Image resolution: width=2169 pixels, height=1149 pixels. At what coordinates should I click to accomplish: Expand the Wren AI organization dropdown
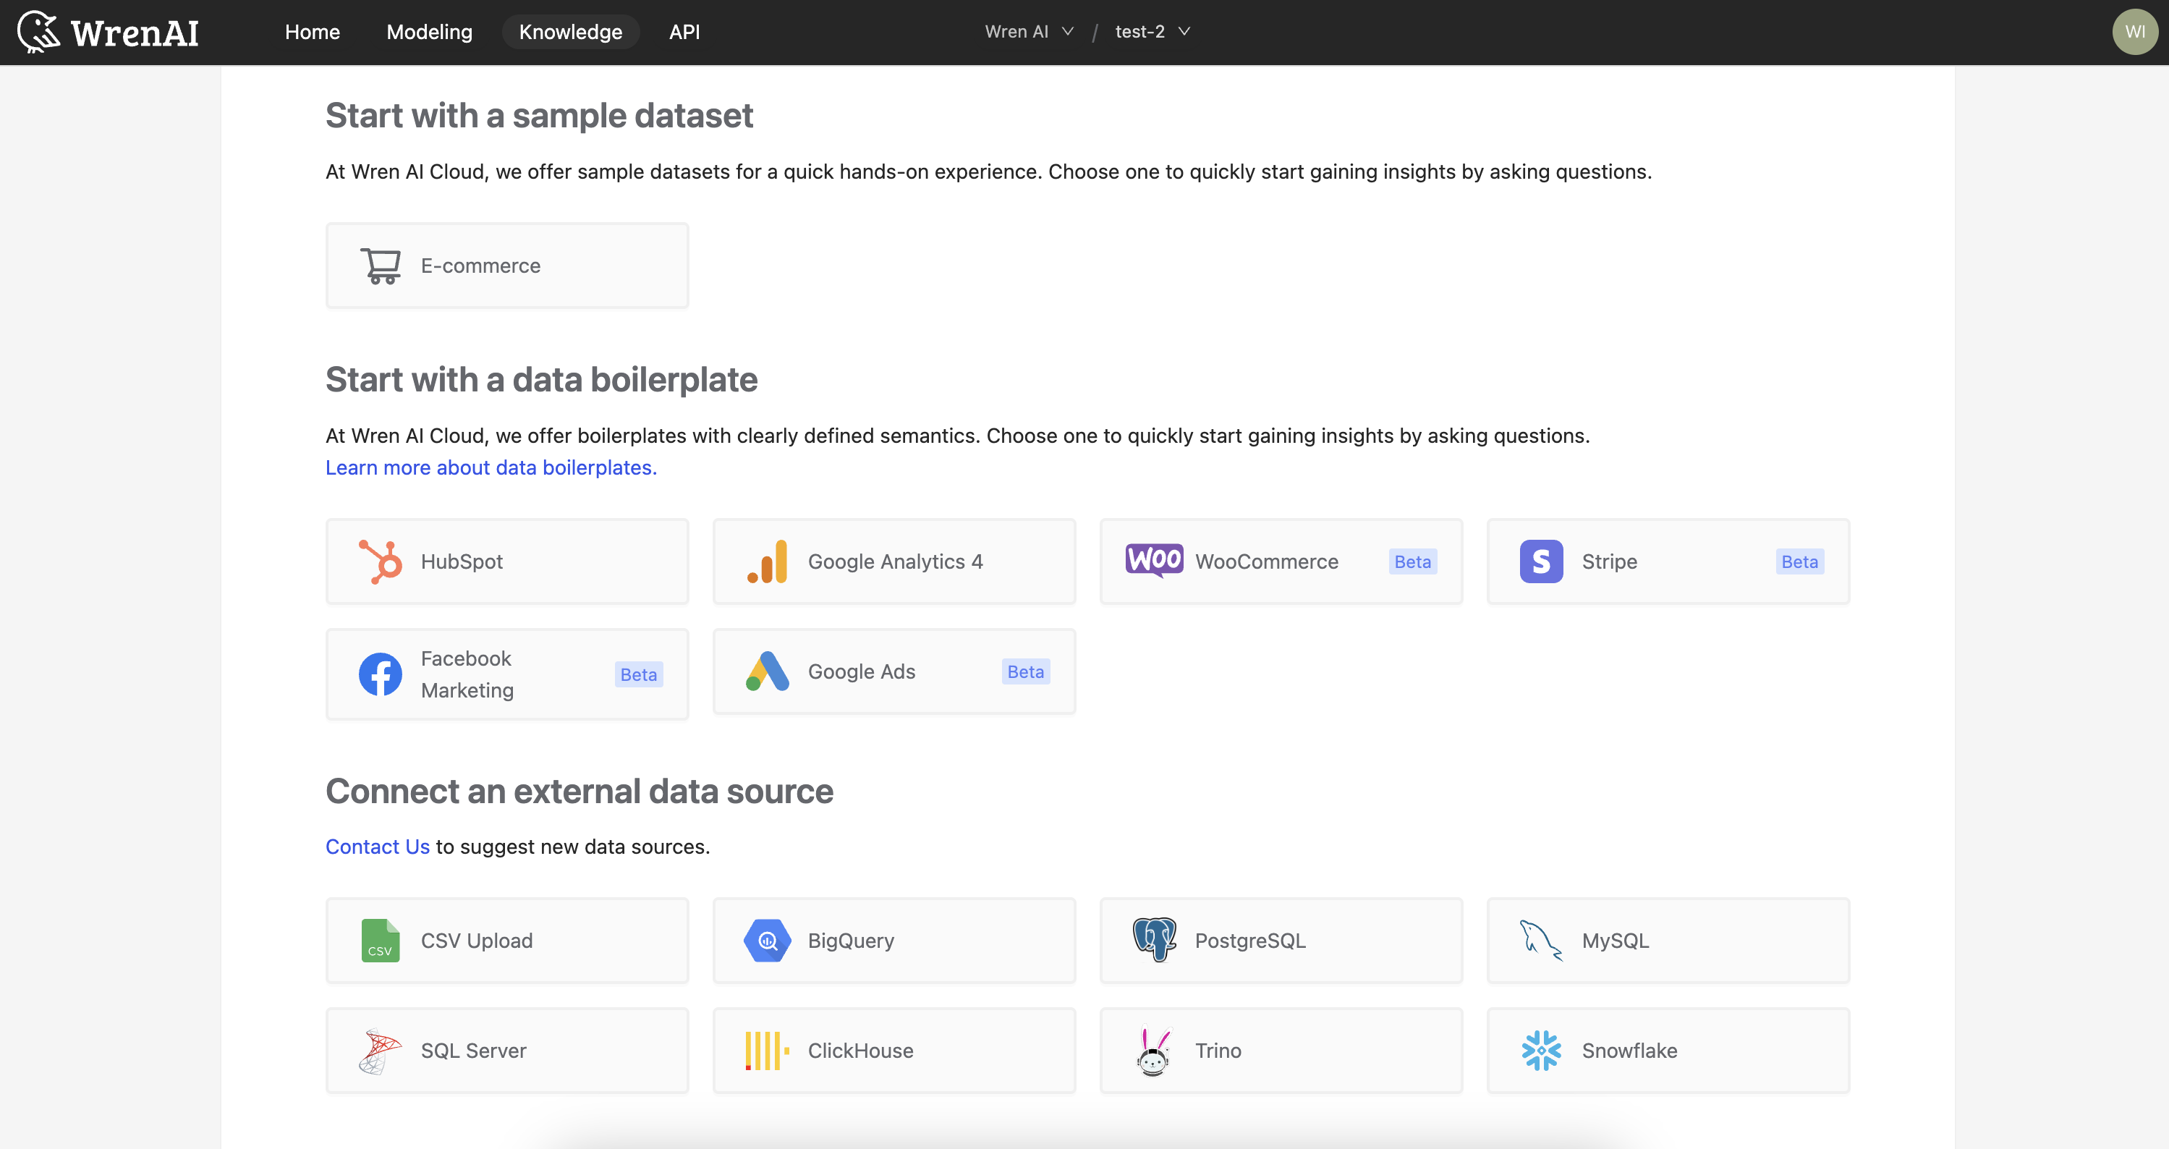coord(1029,32)
